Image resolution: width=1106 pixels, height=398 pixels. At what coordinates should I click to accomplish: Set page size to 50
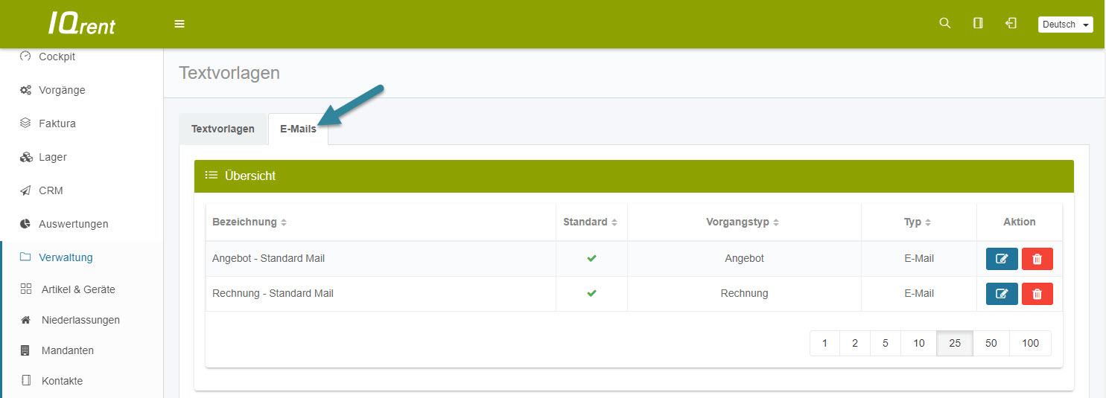991,343
